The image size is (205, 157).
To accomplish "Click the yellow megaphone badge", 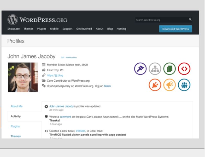I will [169, 85].
